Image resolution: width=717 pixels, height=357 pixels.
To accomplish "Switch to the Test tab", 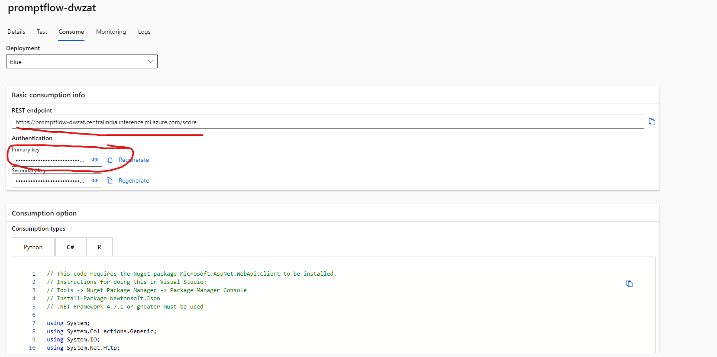I will [x=42, y=32].
